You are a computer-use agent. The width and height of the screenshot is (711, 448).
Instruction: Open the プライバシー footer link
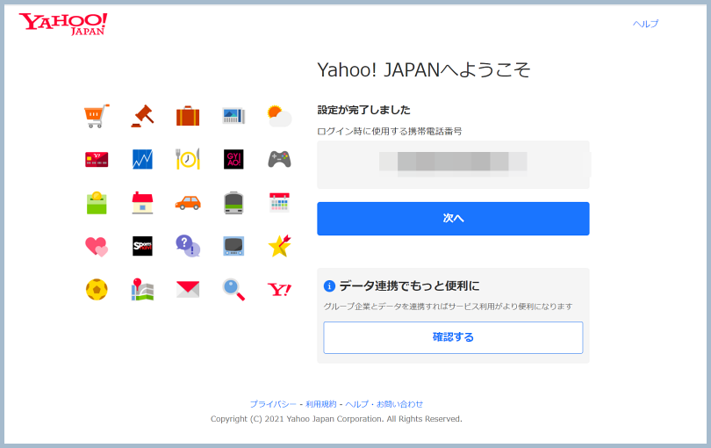[273, 404]
